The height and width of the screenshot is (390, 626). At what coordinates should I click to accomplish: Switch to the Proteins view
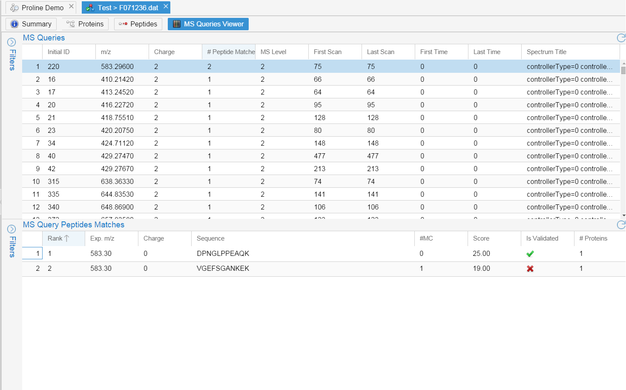85,24
